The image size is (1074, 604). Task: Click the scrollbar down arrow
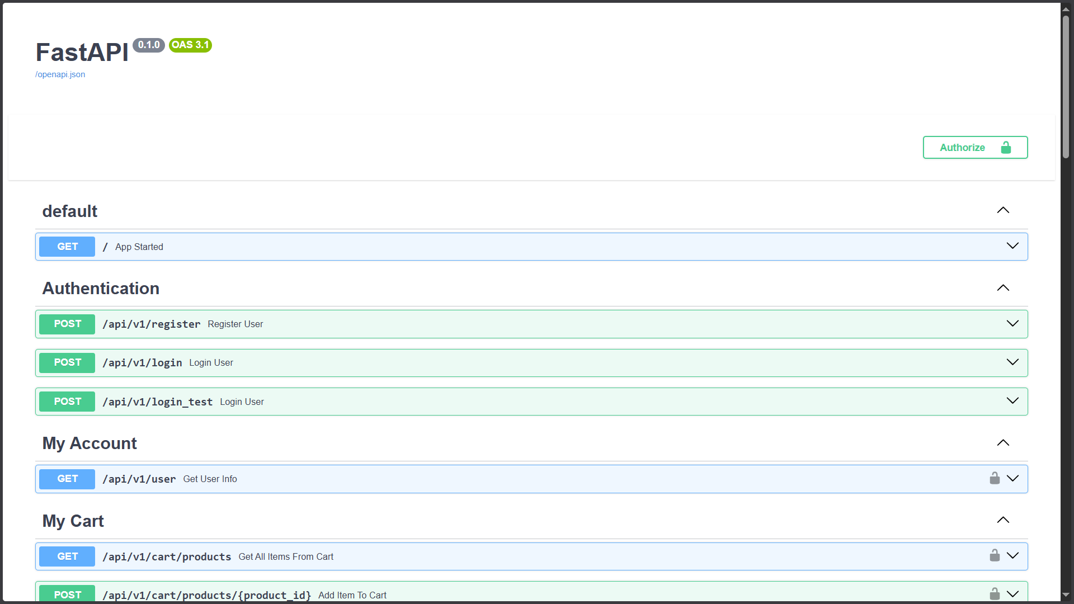coord(1066,595)
